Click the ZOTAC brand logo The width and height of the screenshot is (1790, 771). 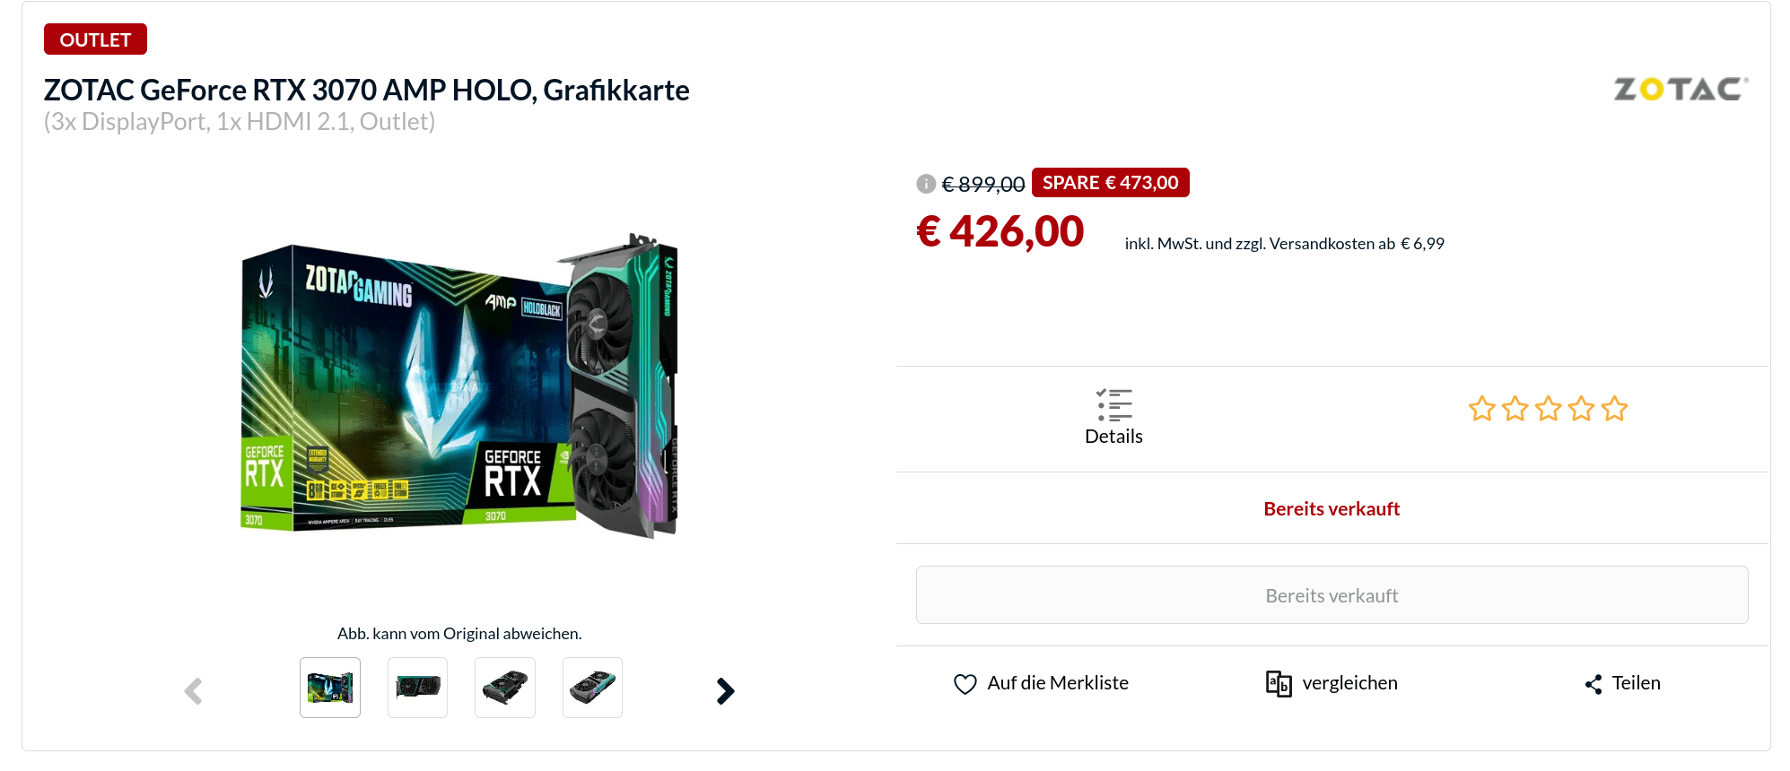coord(1681,89)
